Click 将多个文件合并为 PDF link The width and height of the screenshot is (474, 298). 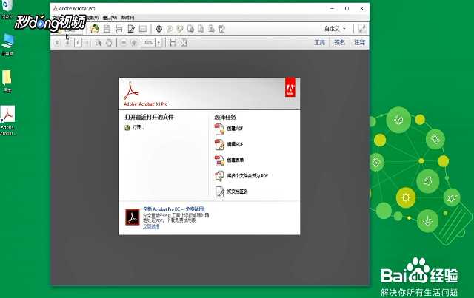point(247,176)
